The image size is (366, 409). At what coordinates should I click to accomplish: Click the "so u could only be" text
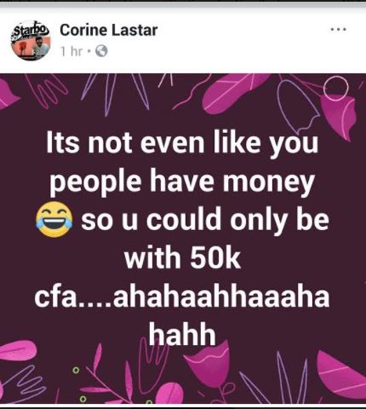coord(205,220)
